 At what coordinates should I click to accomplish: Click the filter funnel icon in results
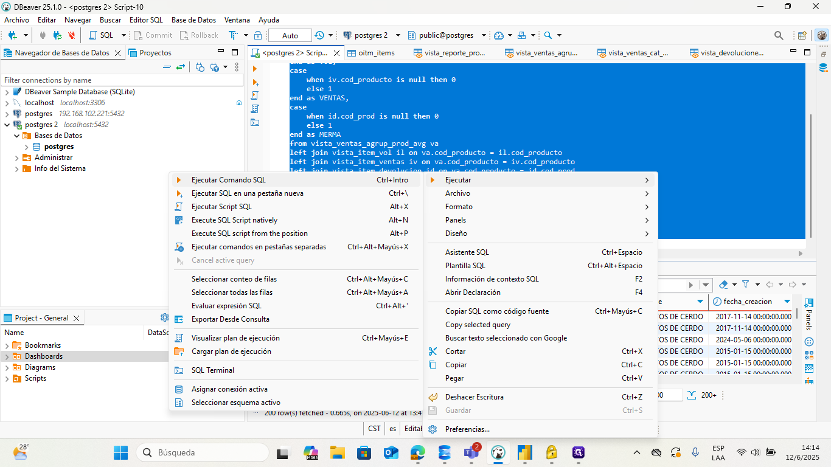coord(745,285)
